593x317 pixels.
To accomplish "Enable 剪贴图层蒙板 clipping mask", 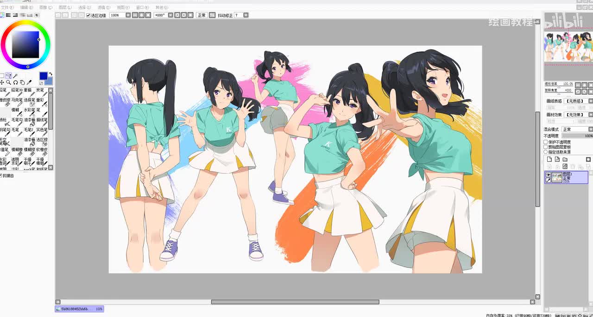I will (x=545, y=147).
